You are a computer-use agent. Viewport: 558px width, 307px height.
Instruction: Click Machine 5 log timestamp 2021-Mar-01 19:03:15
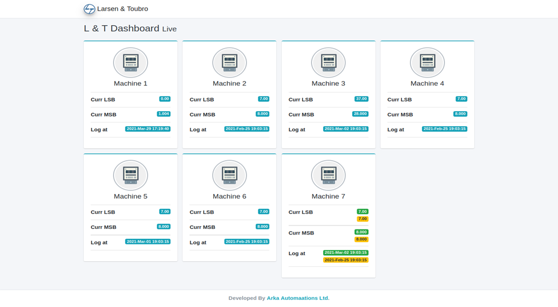[x=148, y=242]
